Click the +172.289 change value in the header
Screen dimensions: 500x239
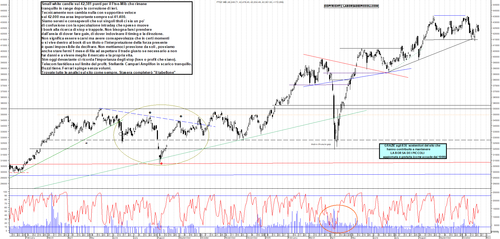click(278, 2)
